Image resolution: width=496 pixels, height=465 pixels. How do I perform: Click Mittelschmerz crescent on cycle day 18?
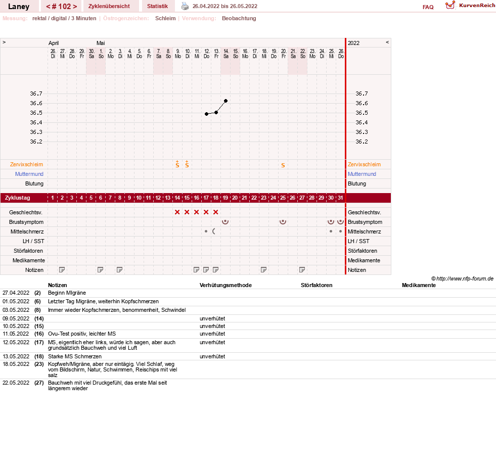click(214, 231)
